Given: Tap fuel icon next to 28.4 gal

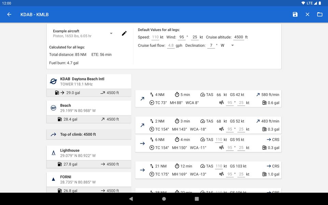Looking at the screenshot, I should point(59,119).
